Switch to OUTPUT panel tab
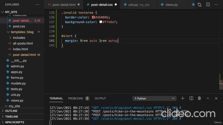The image size is (223, 125). point(100,98)
